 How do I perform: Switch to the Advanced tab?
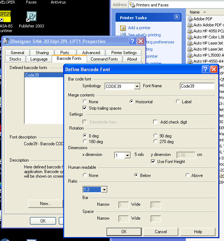[91, 53]
